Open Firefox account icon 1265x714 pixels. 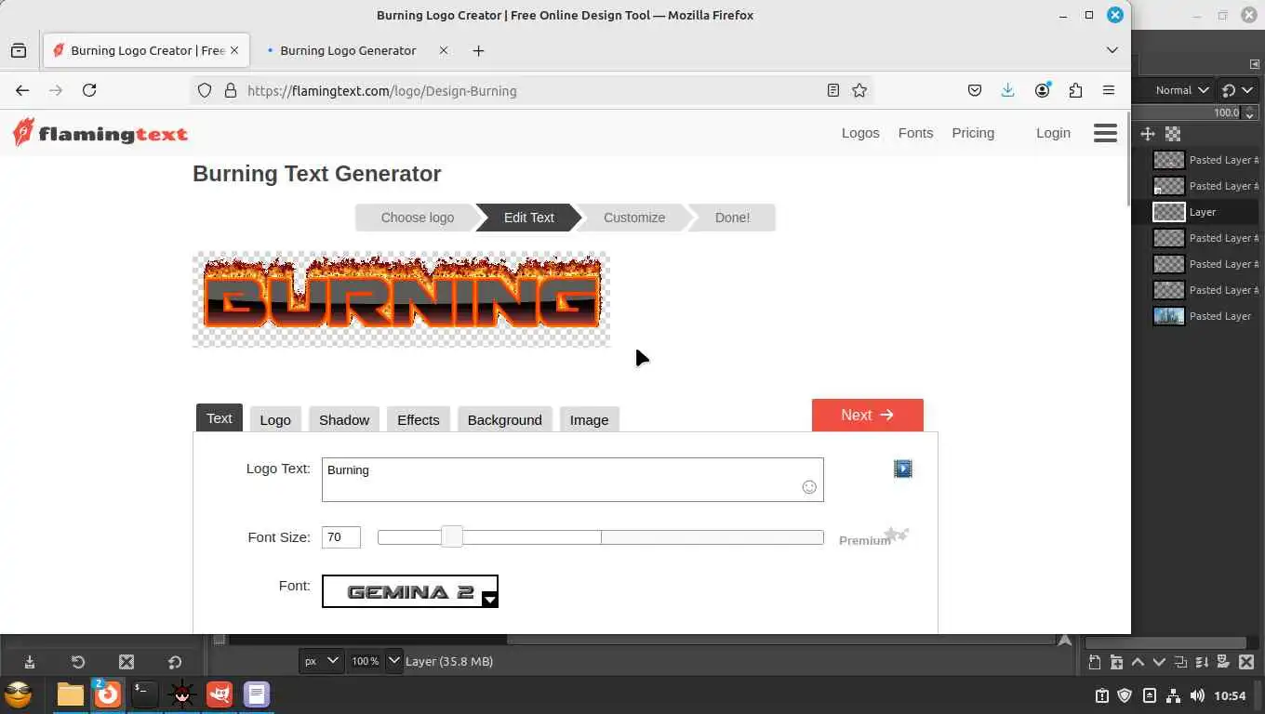click(x=1043, y=90)
